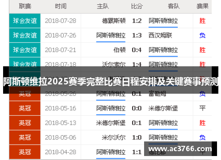
Task: Click result 胜 in the 2018-07-28 row
Action: coord(202,21)
